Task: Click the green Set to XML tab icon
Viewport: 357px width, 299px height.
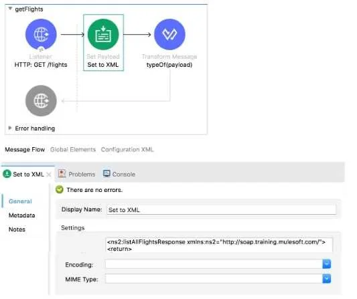Action: click(x=7, y=174)
